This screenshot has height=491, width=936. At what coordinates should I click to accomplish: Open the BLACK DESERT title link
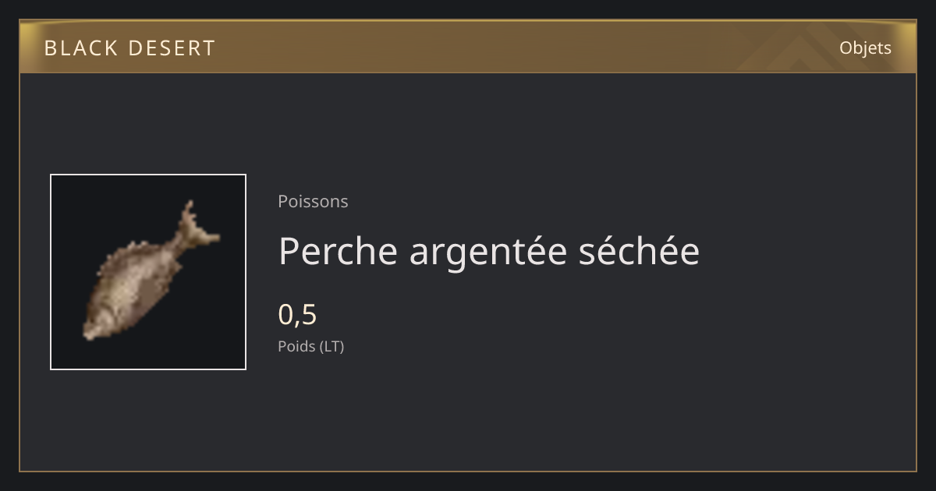tap(129, 48)
